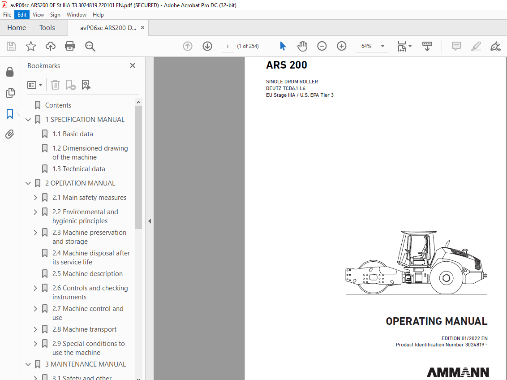Select the avP06sc ARS200 document tab

108,28
